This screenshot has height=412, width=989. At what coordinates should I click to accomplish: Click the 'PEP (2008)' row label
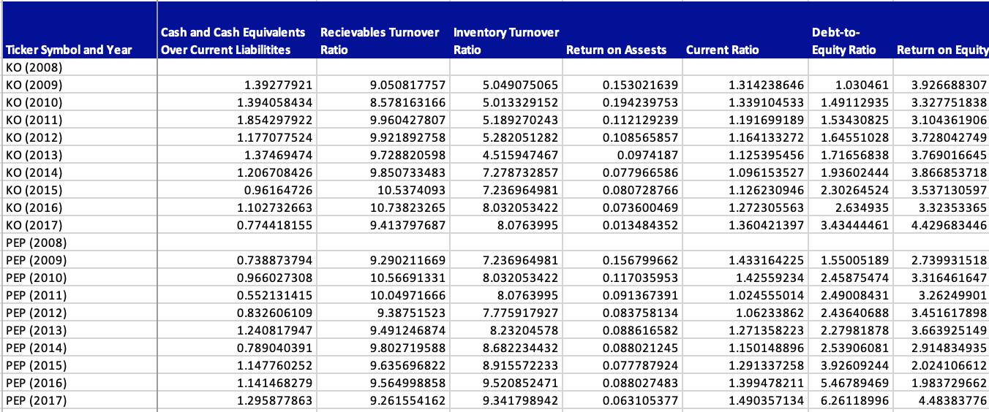[x=78, y=243]
